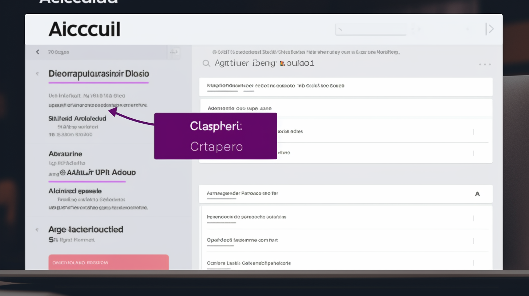This screenshot has height=296, width=529.
Task: Click the faint icon right of 70 Gages
Action: (174, 52)
